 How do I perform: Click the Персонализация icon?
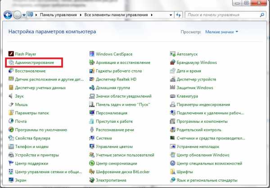point(92,113)
